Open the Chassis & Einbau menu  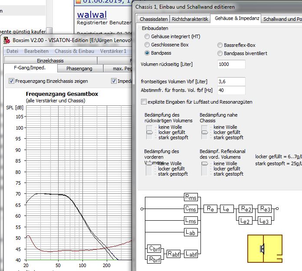click(x=74, y=51)
